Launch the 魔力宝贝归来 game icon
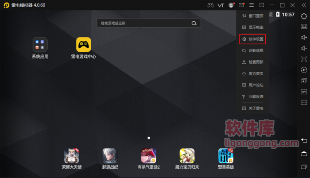 click(187, 156)
